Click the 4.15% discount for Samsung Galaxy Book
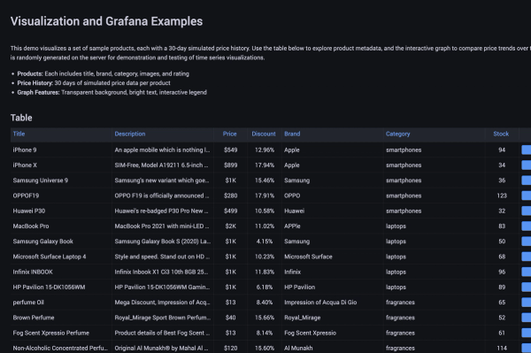 coord(265,242)
